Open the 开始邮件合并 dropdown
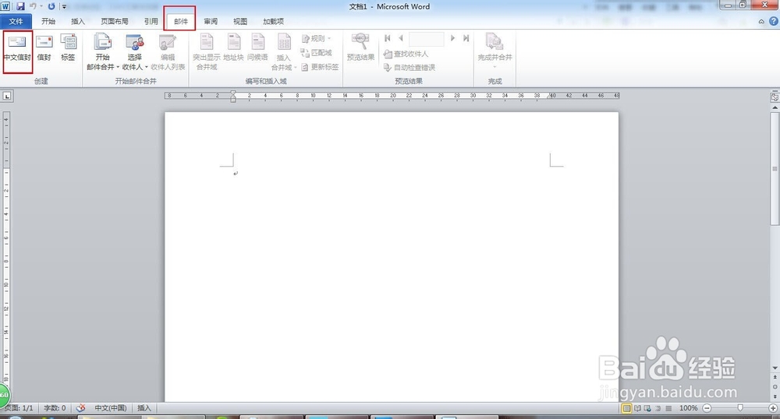The height and width of the screenshot is (419, 780). pos(103,52)
